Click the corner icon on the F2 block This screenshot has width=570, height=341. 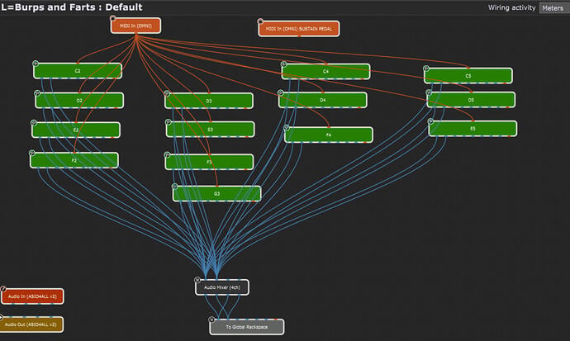click(32, 154)
